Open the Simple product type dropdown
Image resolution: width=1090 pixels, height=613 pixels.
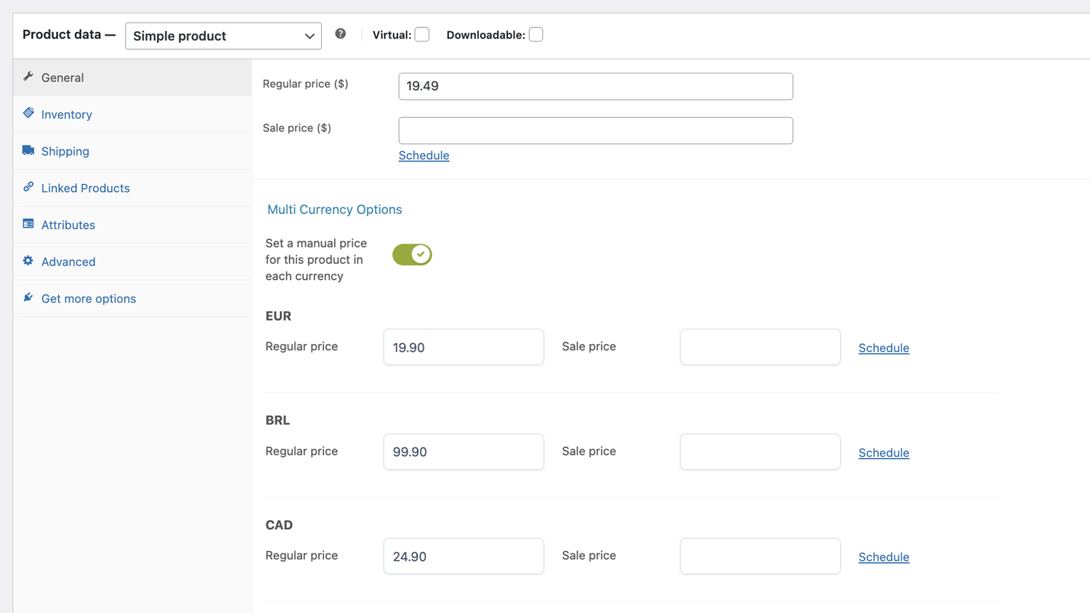pyautogui.click(x=223, y=36)
